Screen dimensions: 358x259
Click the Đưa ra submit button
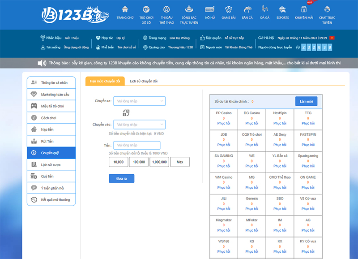(x=121, y=178)
